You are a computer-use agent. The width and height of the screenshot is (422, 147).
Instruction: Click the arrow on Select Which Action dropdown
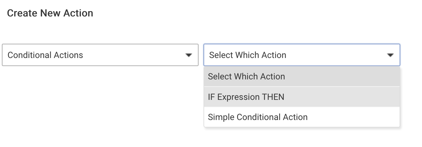click(390, 55)
